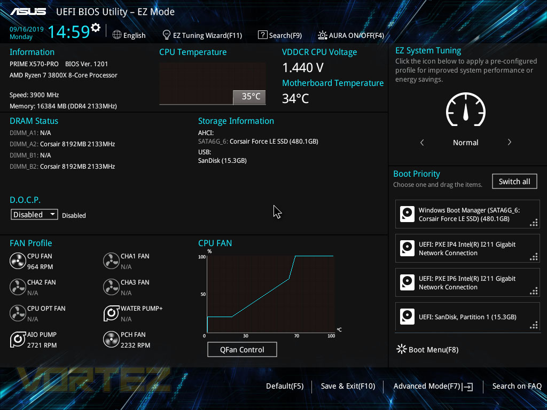Select the CHA1 FAN icon
The width and height of the screenshot is (547, 410).
click(x=111, y=261)
